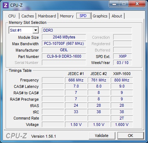Open the Slot #1 dropdown arrow
The height and width of the screenshot is (143, 148).
click(x=35, y=30)
